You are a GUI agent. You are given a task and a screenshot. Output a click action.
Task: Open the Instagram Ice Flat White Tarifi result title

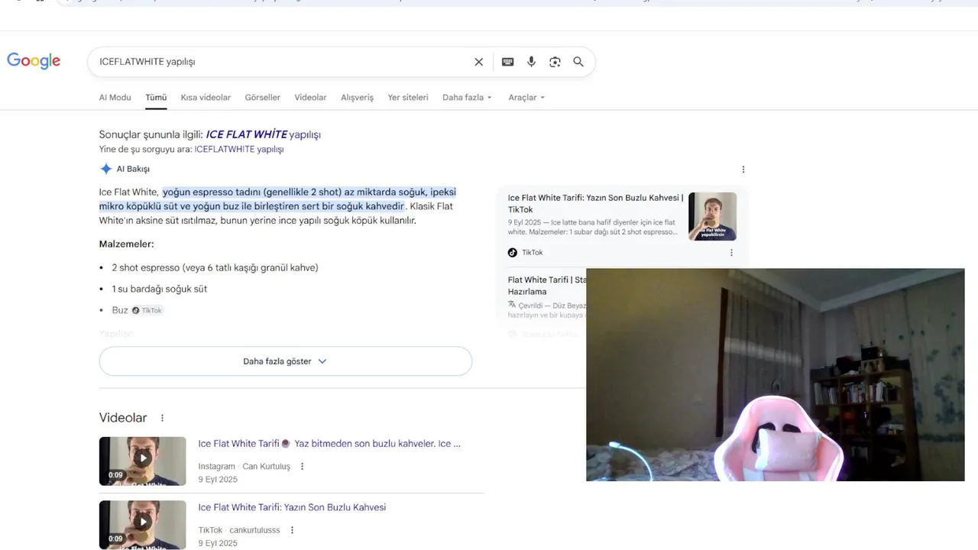click(x=329, y=444)
